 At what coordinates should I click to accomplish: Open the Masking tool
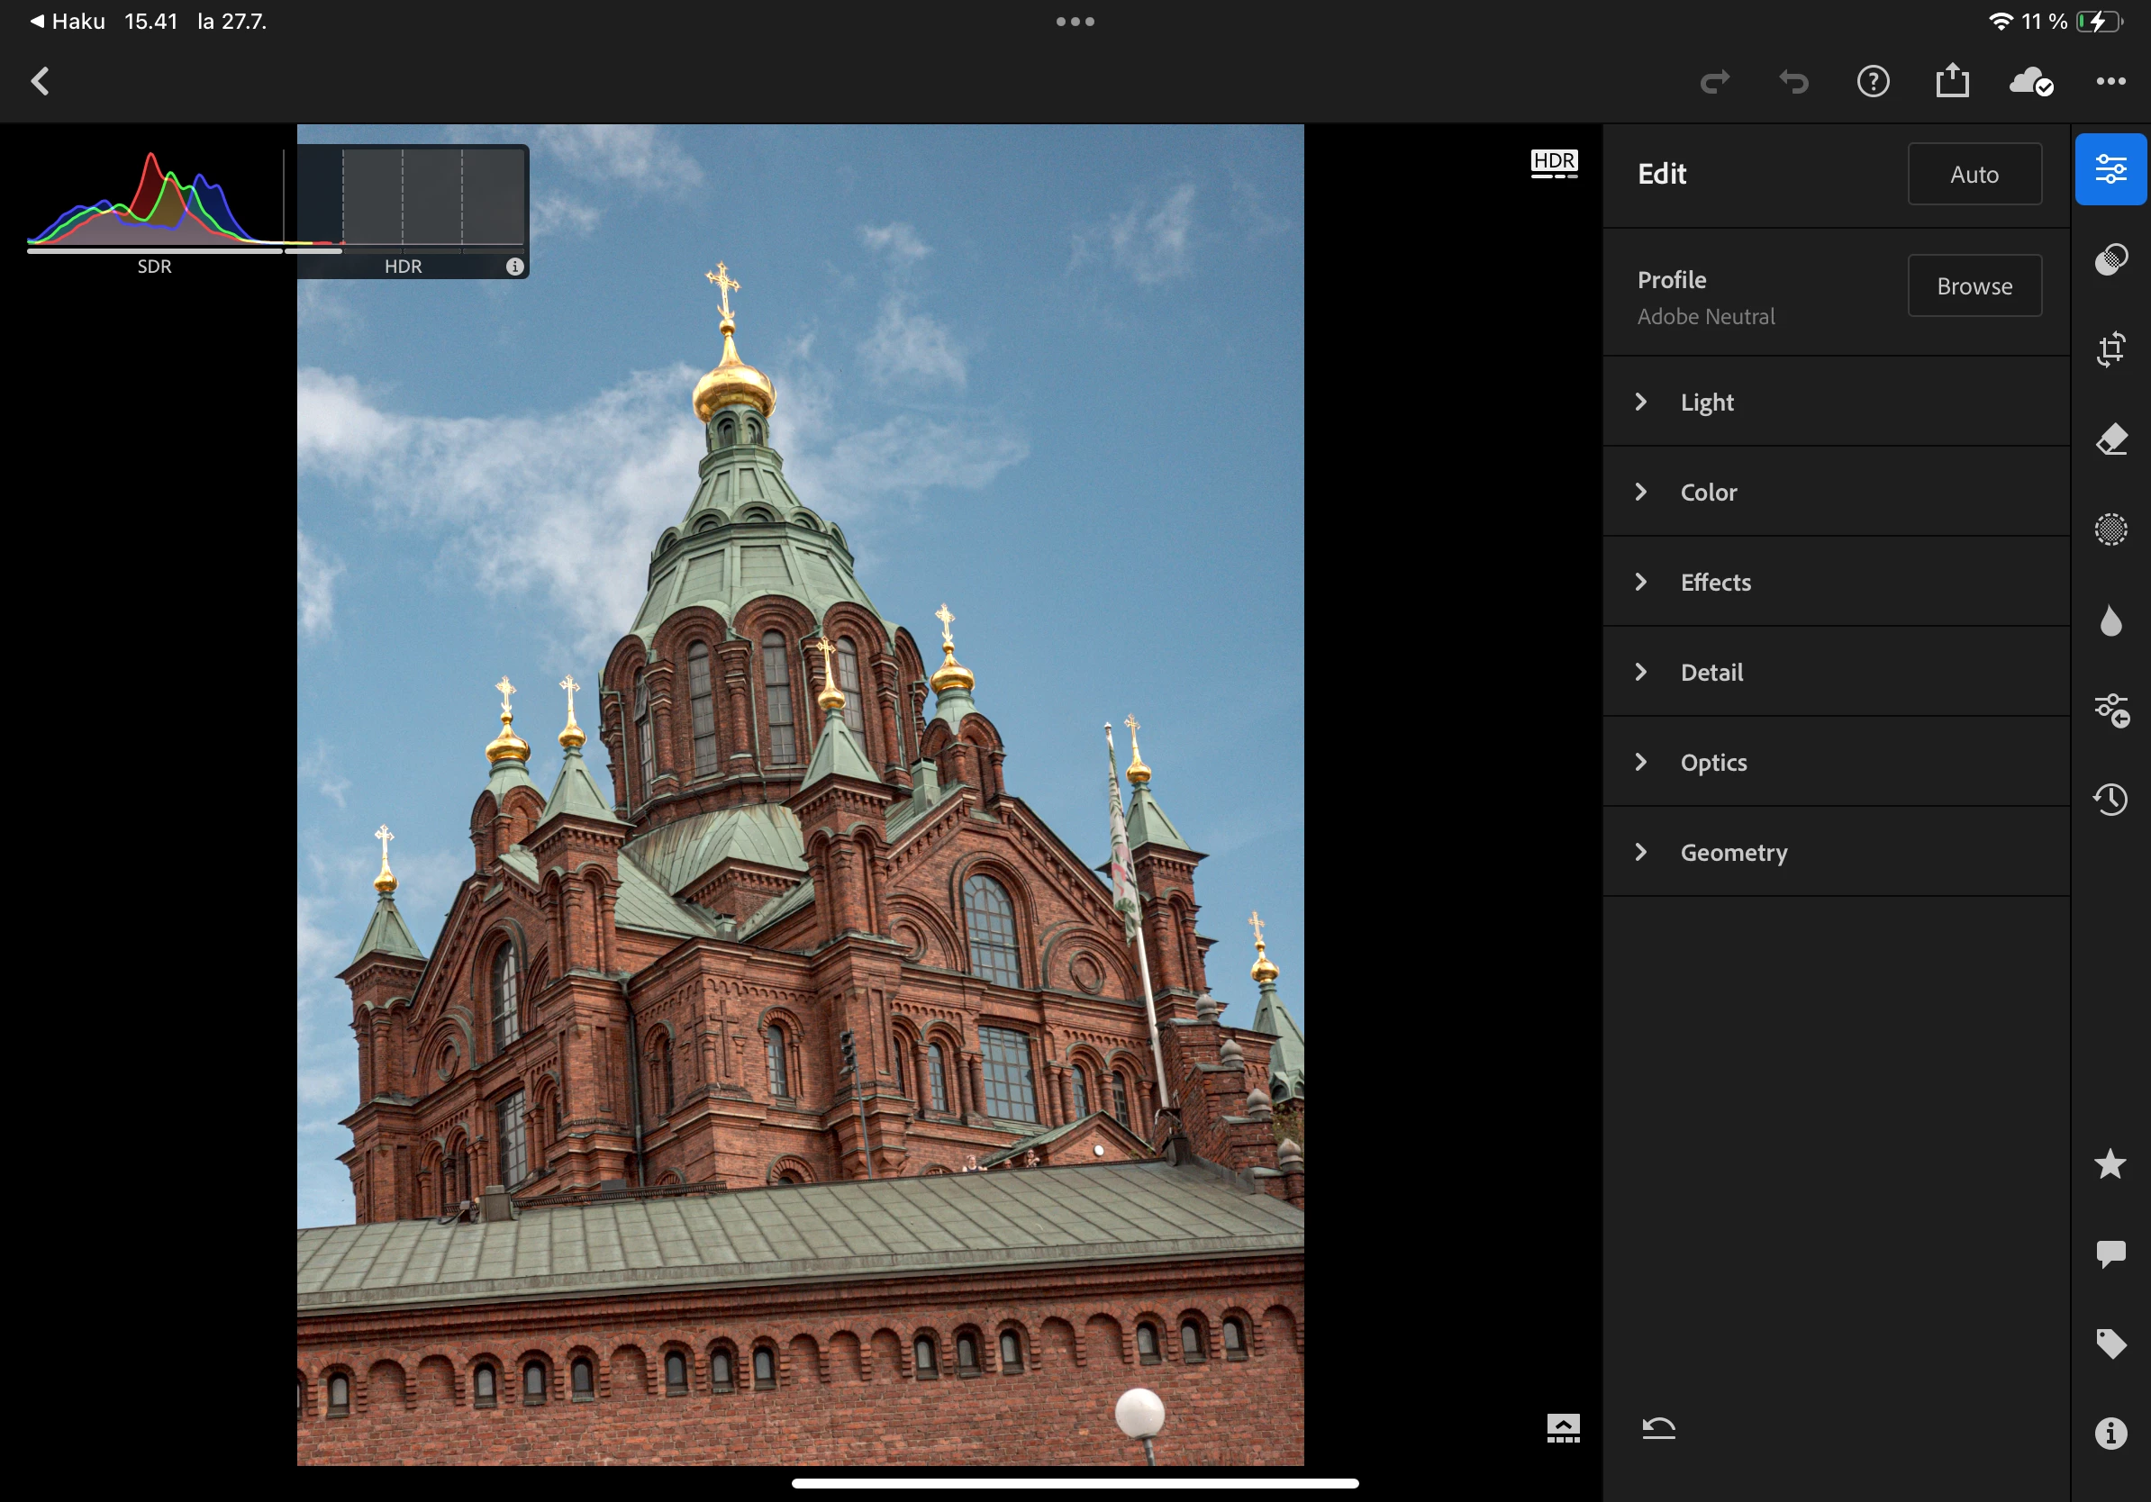click(2110, 529)
